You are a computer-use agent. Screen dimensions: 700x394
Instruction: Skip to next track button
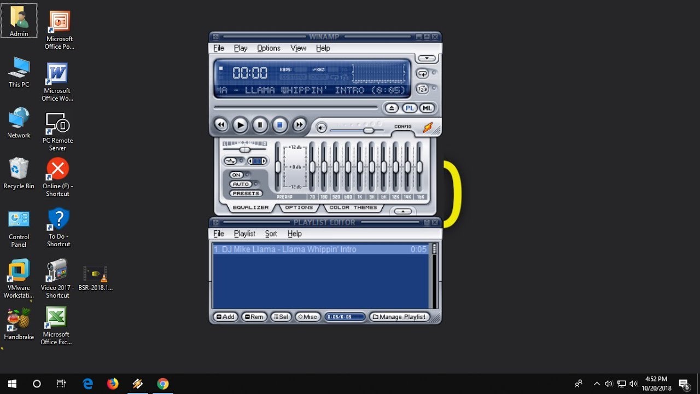click(299, 125)
